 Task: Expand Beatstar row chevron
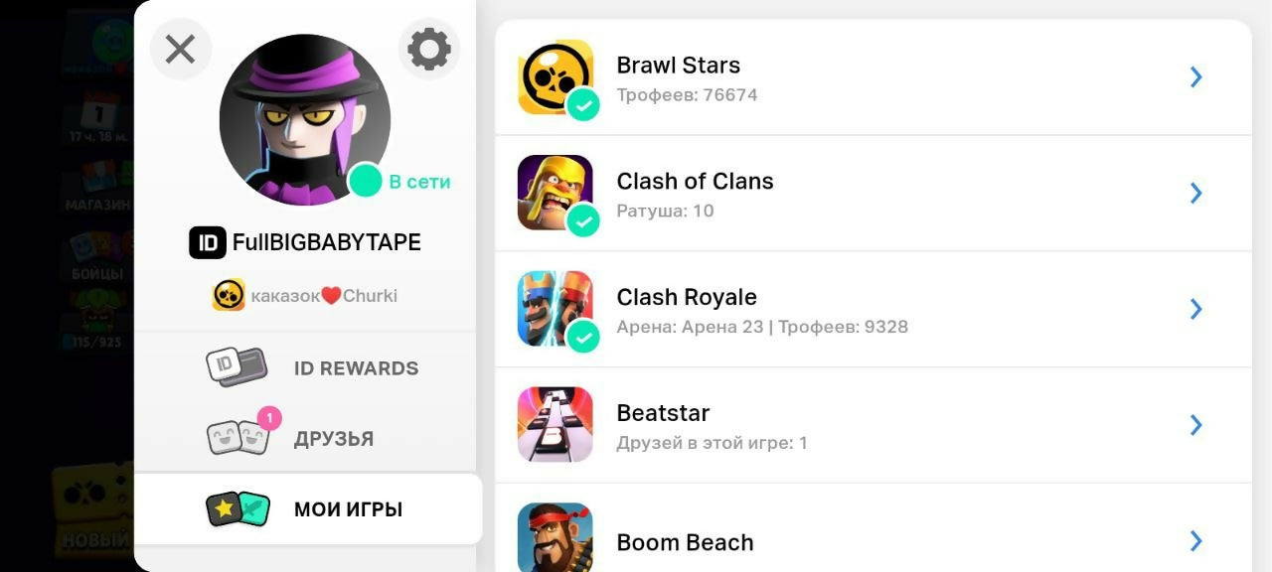click(1196, 425)
